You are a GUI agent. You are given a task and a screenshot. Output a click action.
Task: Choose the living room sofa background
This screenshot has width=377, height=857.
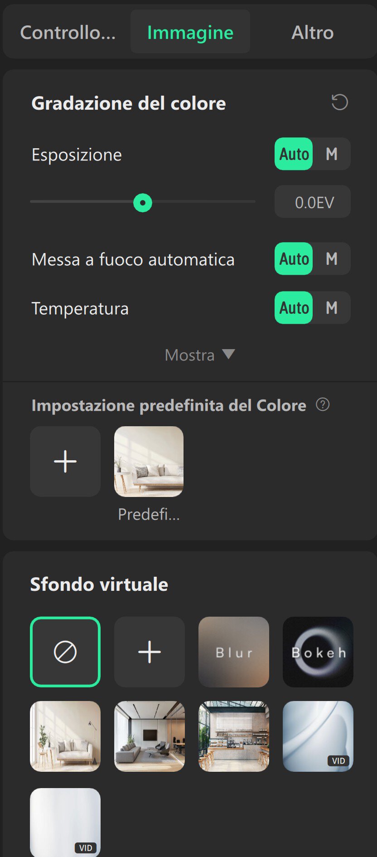(65, 736)
